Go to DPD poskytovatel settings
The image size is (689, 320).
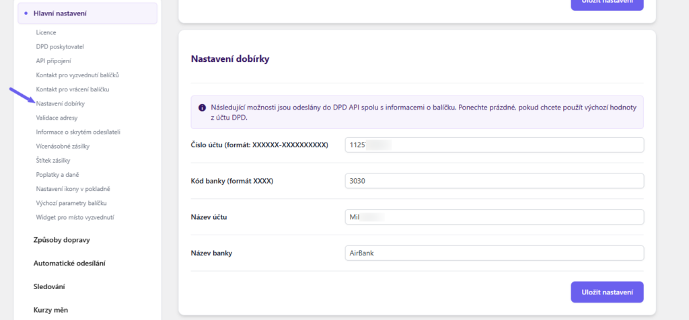pyautogui.click(x=59, y=46)
